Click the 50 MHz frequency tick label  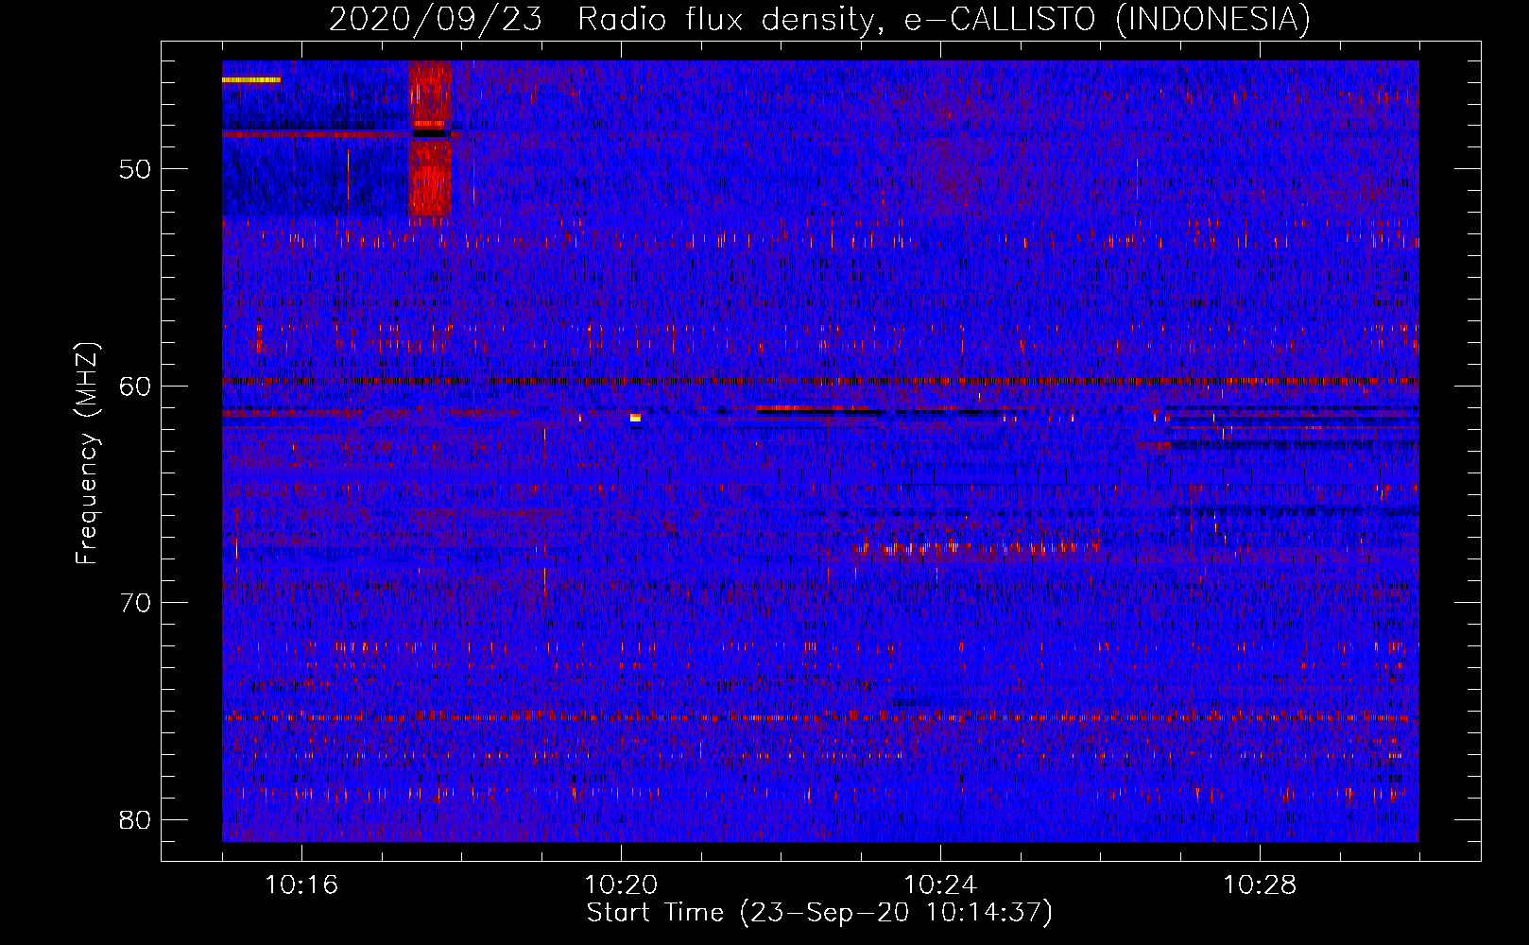[135, 169]
